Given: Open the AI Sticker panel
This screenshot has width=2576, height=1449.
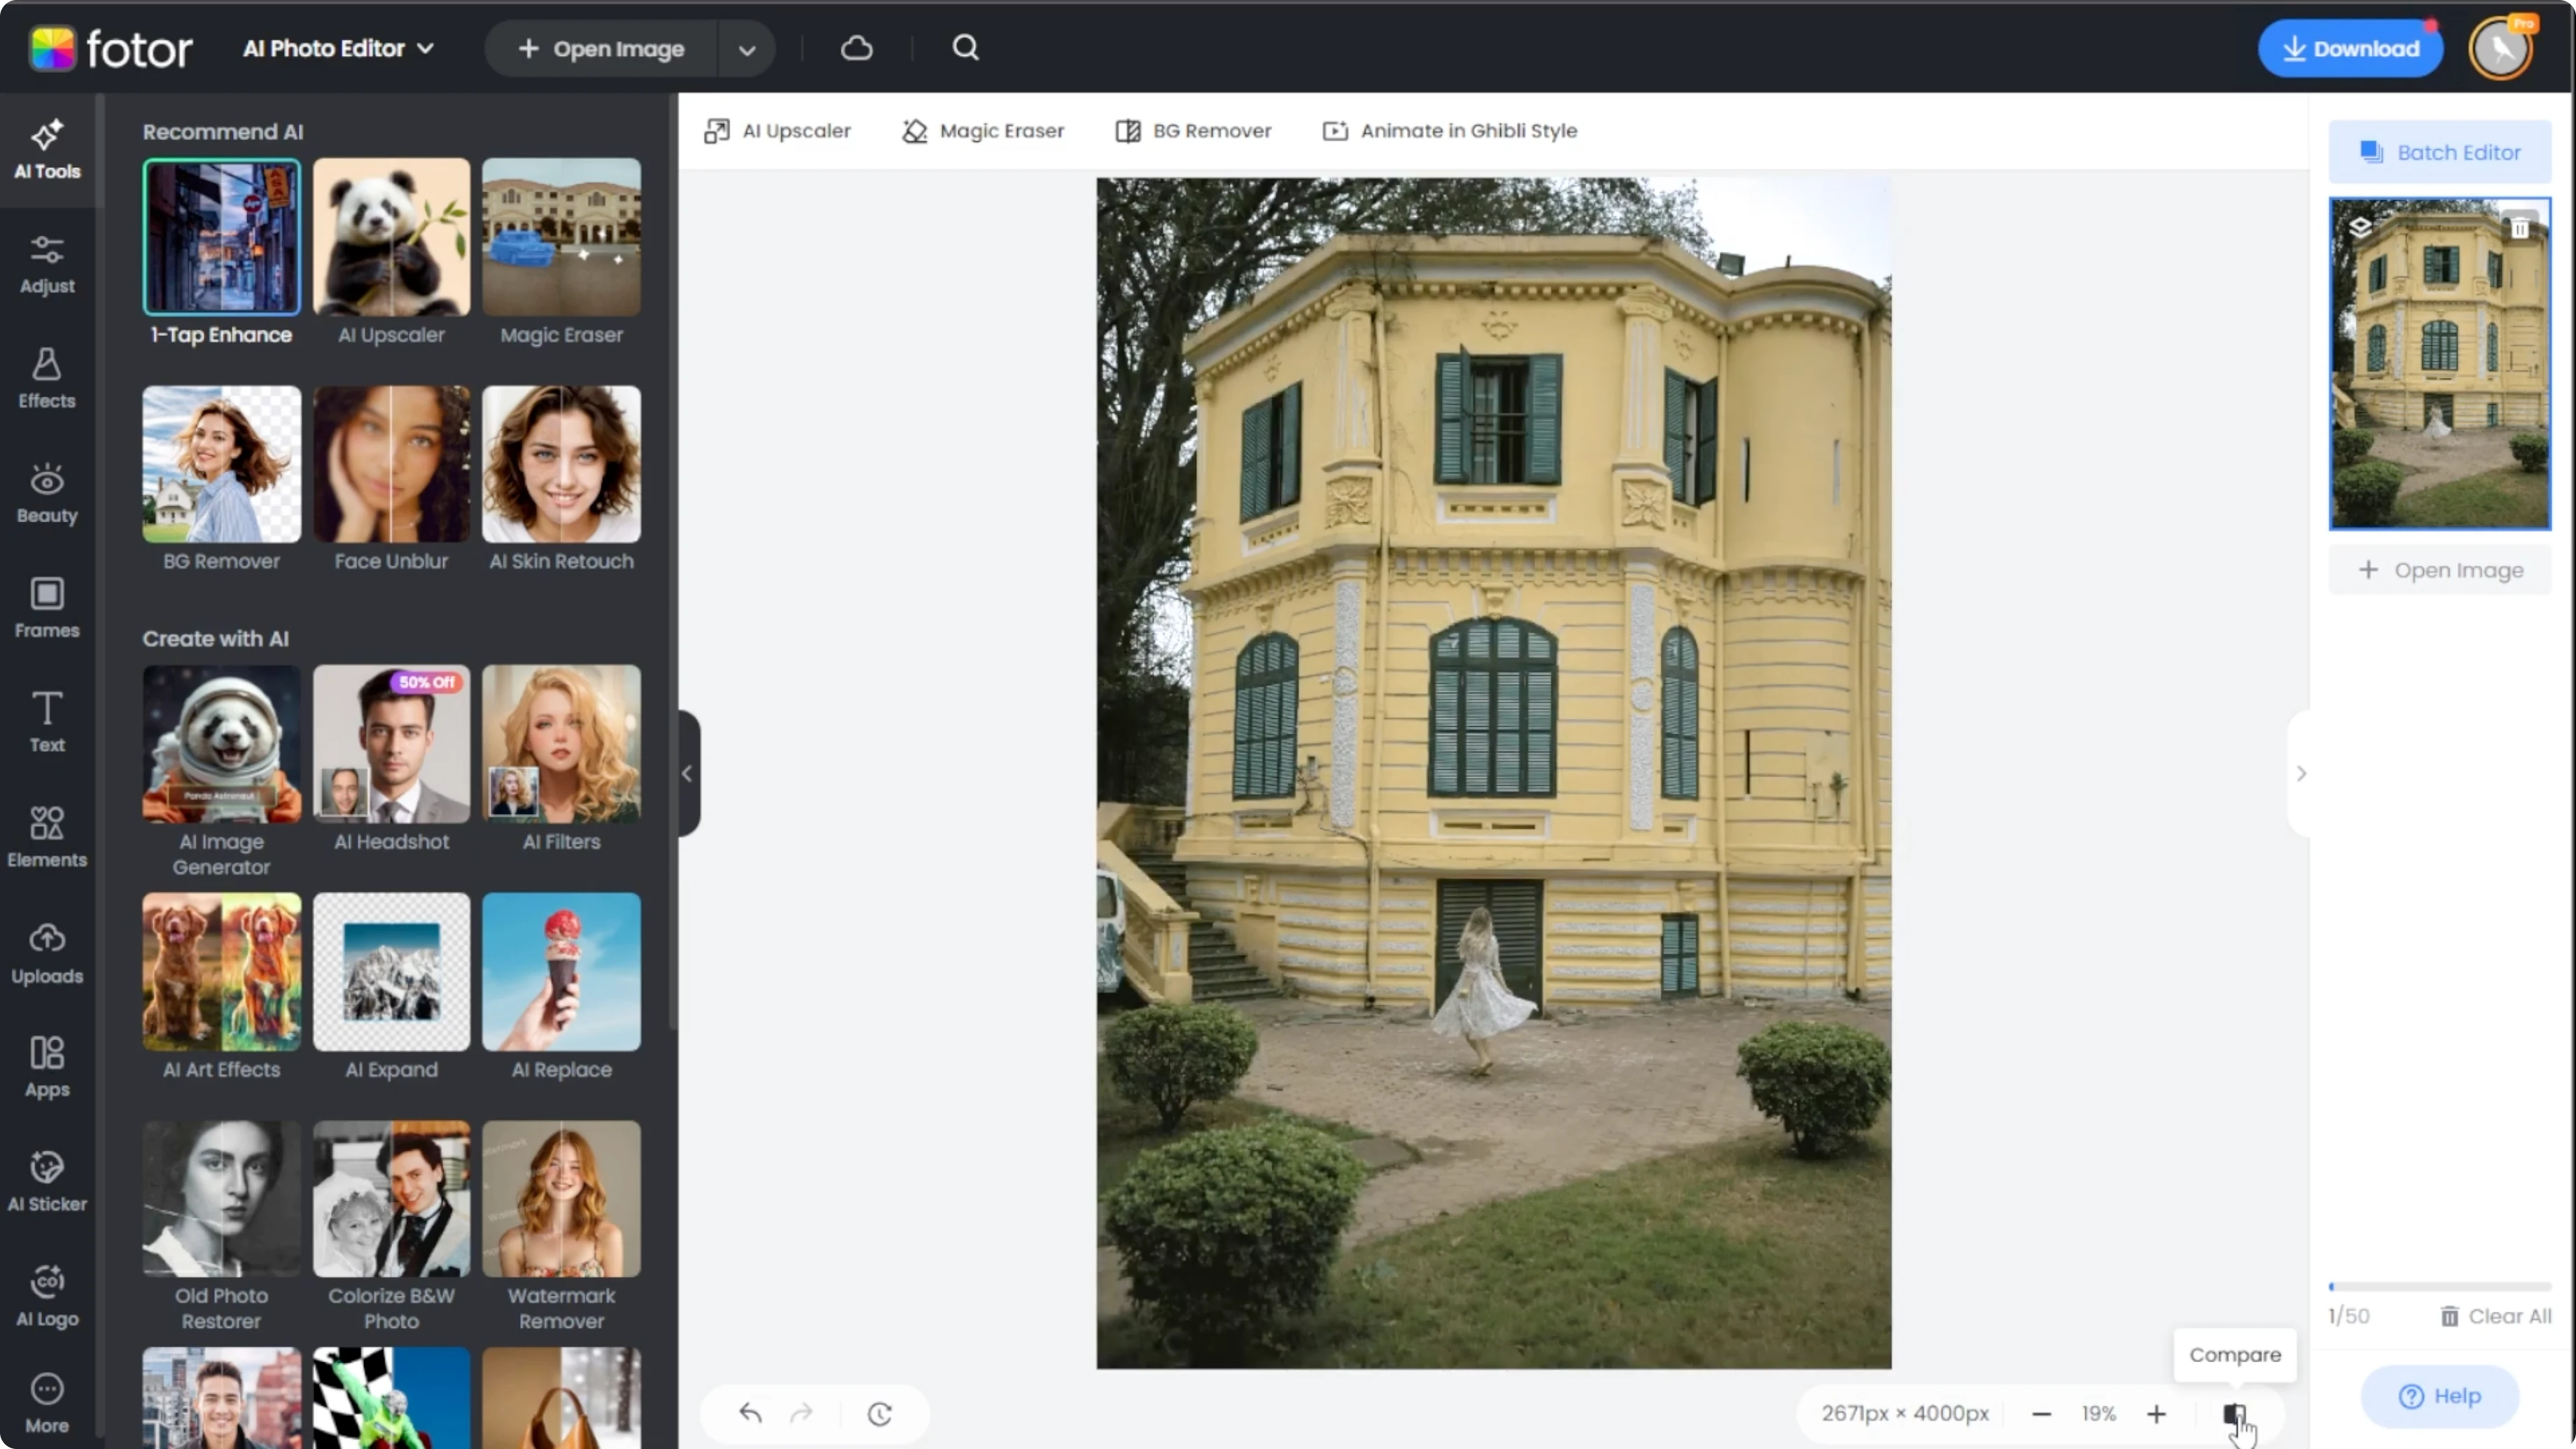Looking at the screenshot, I should (x=47, y=1182).
